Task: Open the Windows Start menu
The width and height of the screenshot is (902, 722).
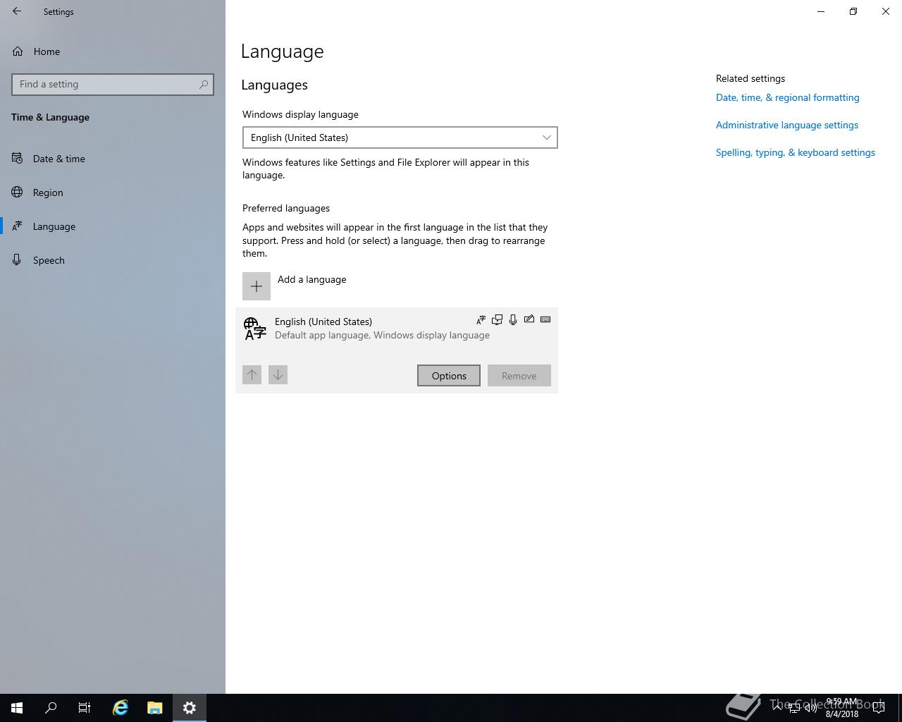Action: 17,708
